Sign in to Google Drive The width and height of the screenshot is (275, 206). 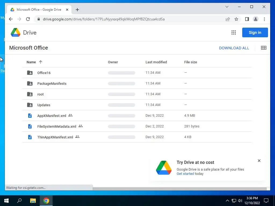click(x=255, y=32)
